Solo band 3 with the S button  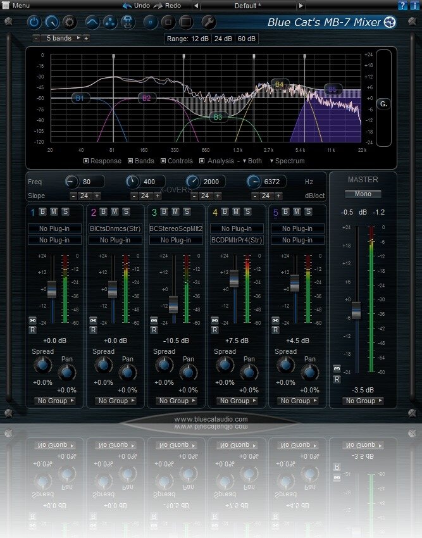pos(187,211)
